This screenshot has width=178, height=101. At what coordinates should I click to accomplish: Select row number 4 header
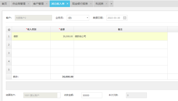[9, 61]
